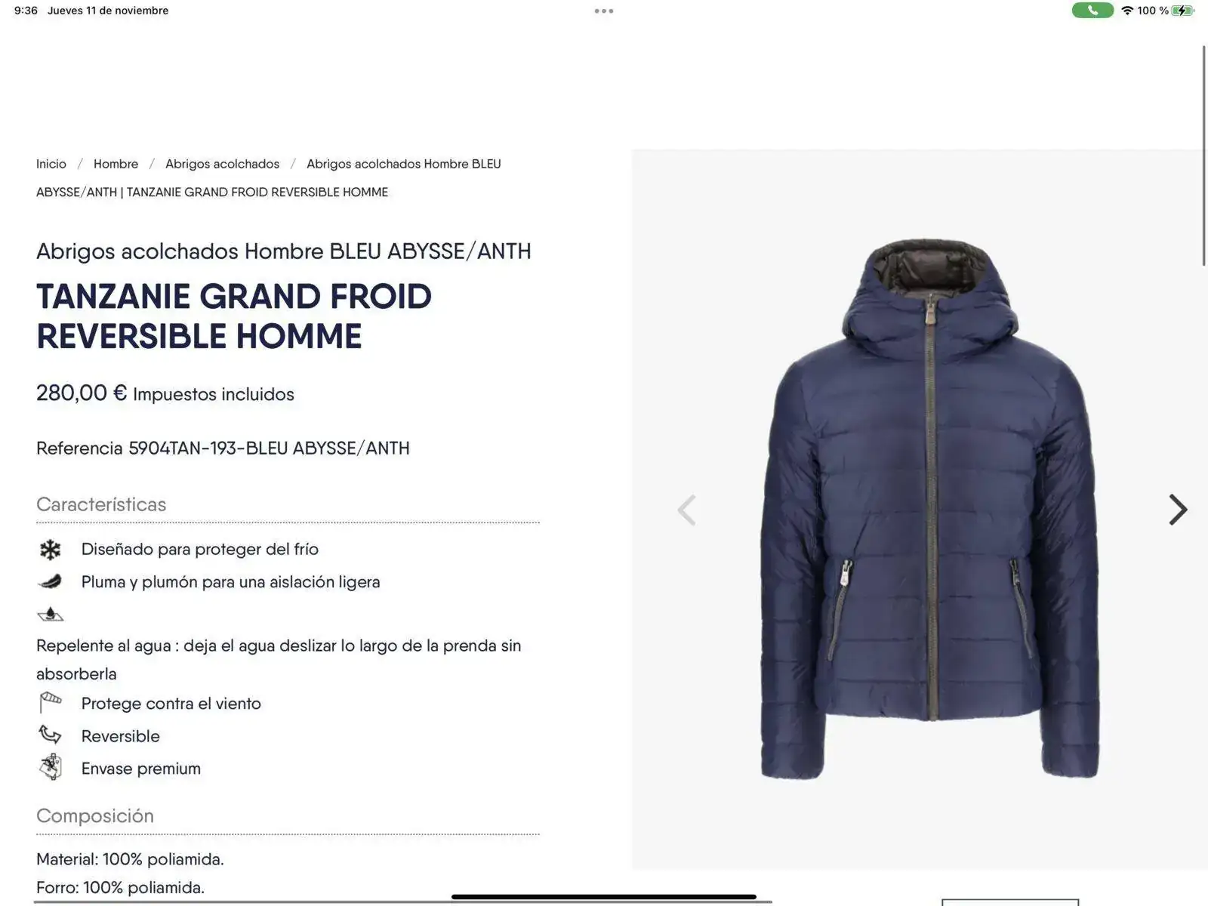The height and width of the screenshot is (906, 1208).
Task: Click the windsock wind protection icon
Action: [x=51, y=702]
